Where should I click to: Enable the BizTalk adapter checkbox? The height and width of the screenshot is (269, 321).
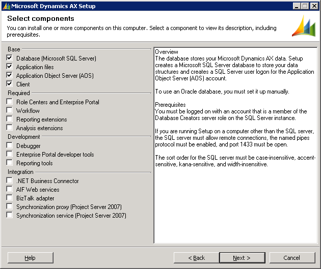tap(10, 198)
